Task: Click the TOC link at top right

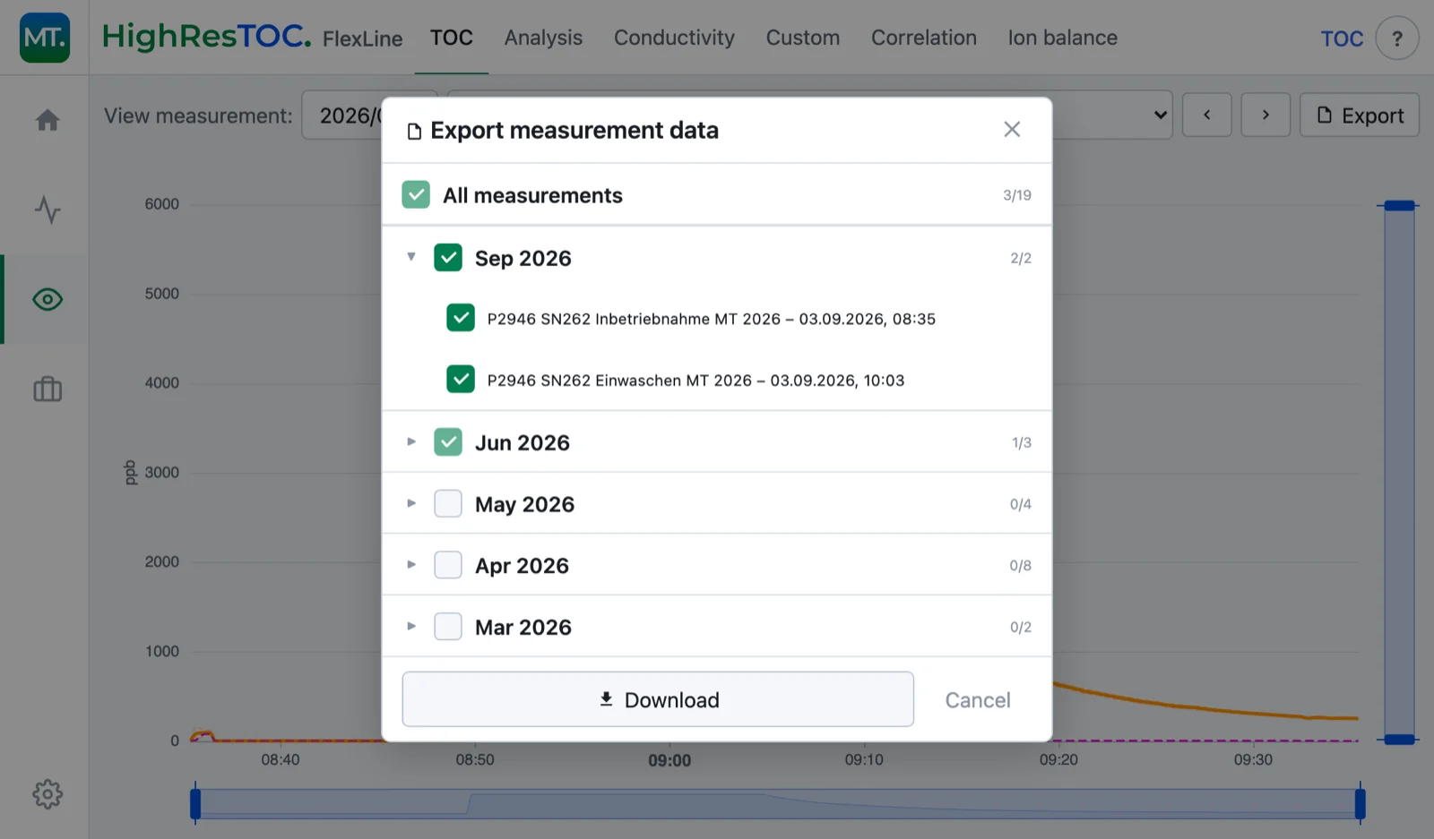Action: pos(1342,39)
